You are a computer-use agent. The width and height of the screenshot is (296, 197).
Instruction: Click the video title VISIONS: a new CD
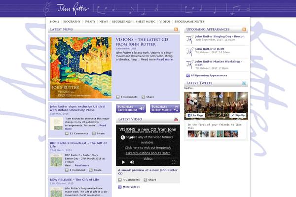point(148,130)
